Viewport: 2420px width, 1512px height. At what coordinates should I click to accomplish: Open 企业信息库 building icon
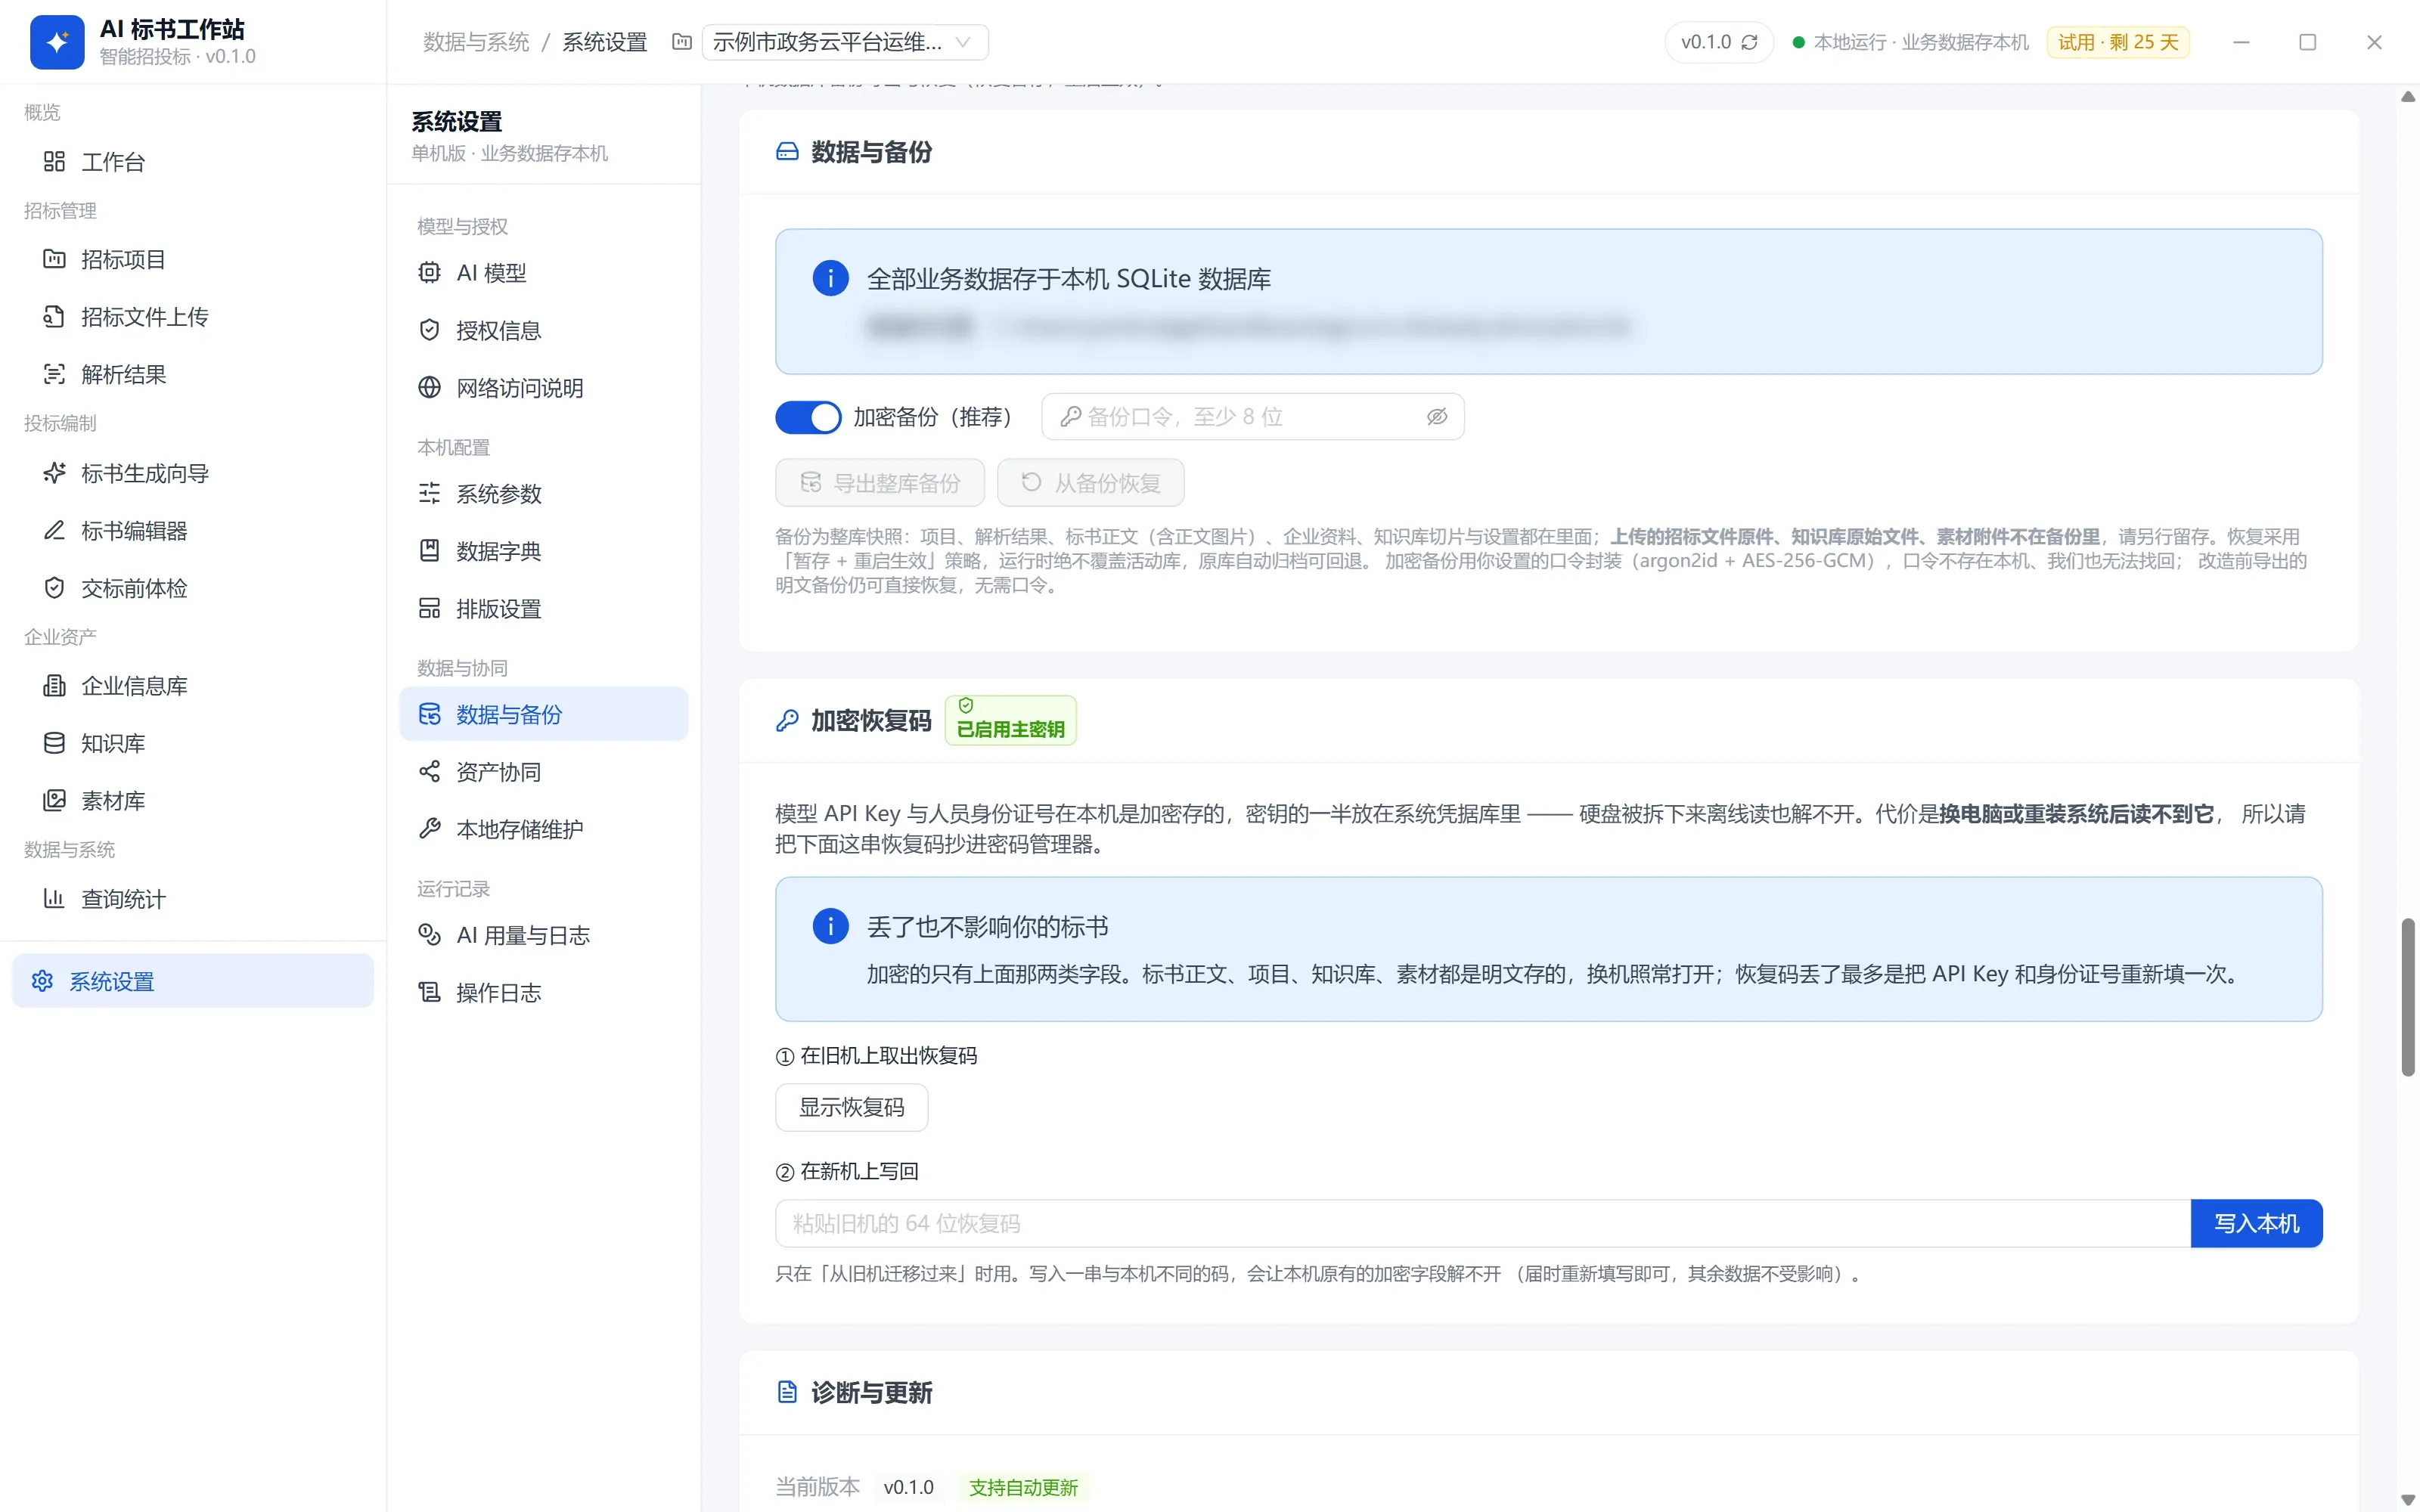tap(54, 685)
